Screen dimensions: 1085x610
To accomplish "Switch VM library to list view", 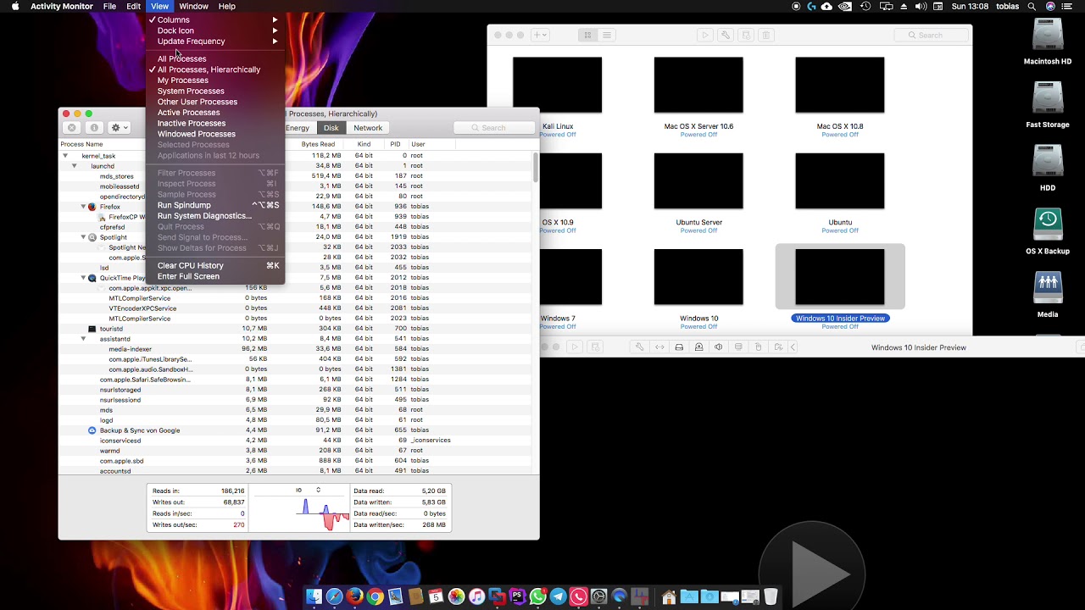I will pos(607,35).
